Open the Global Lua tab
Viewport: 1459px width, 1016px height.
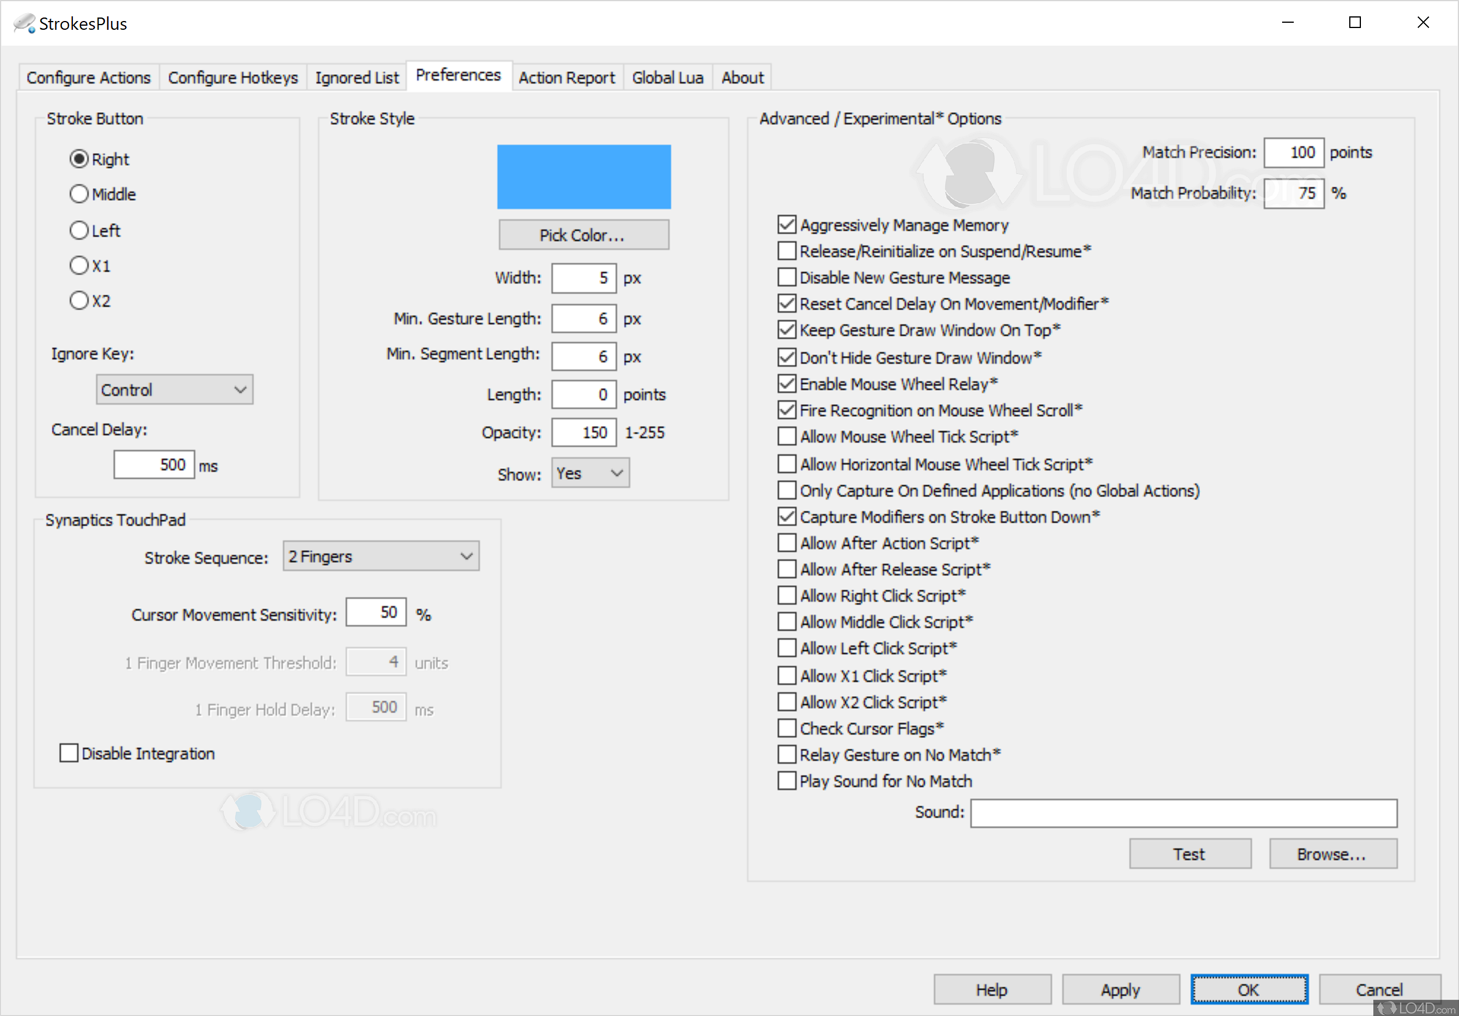tap(667, 78)
